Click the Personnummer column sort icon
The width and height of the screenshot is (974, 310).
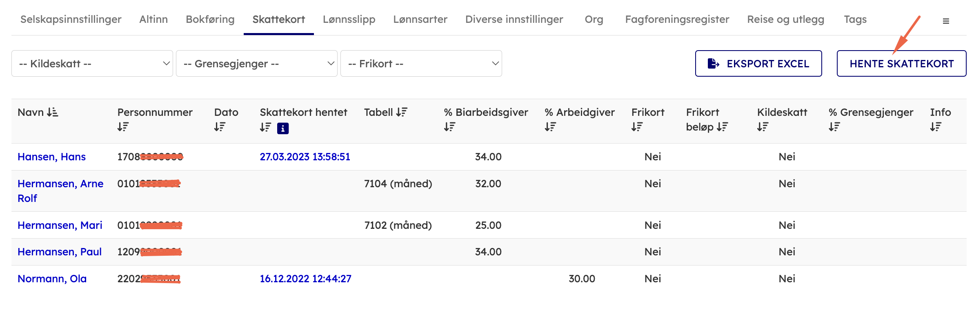[x=123, y=127]
